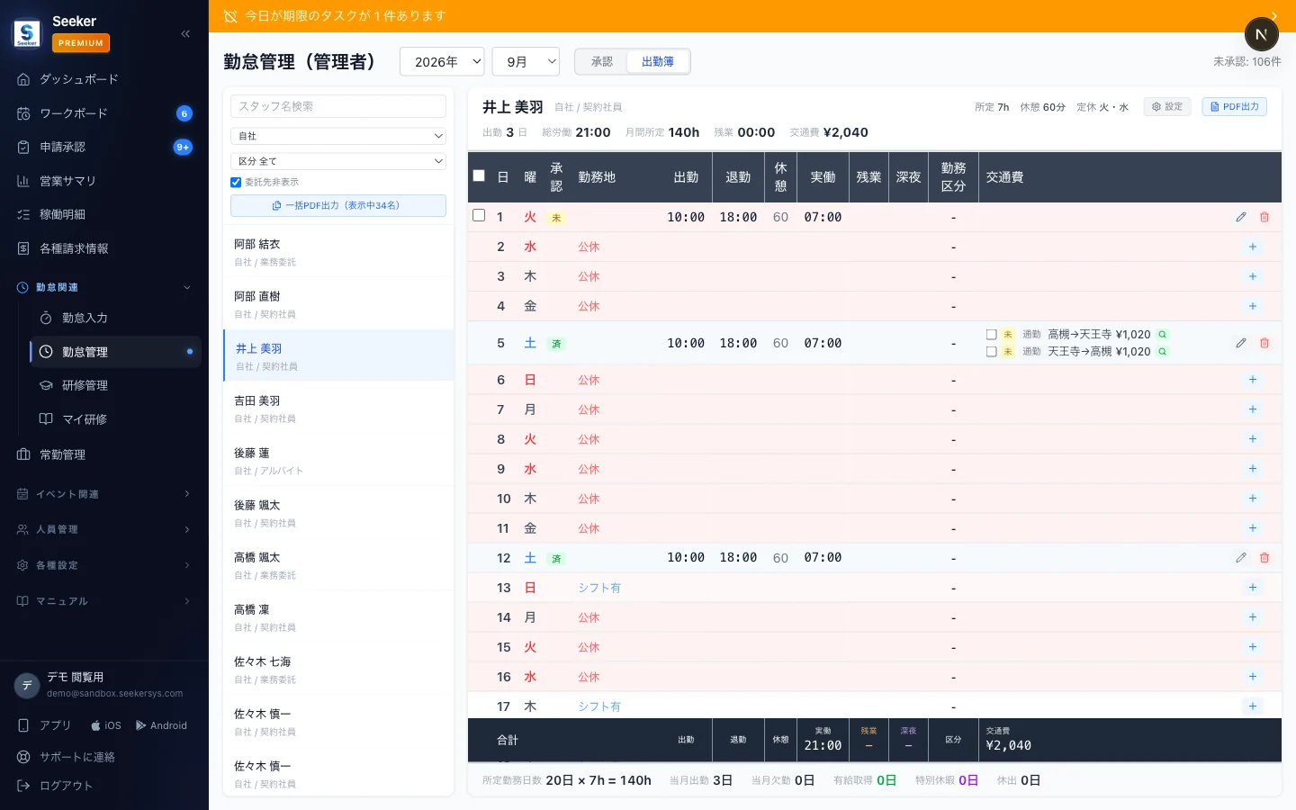The width and height of the screenshot is (1296, 810).
Task: Click the edit pencil icon on day 1 row
Action: (1241, 217)
